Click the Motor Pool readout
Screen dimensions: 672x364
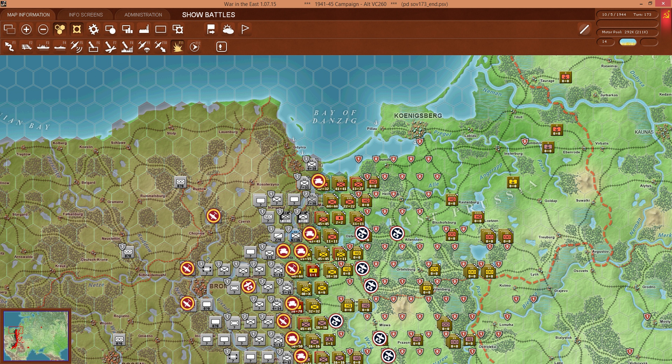[x=627, y=32]
